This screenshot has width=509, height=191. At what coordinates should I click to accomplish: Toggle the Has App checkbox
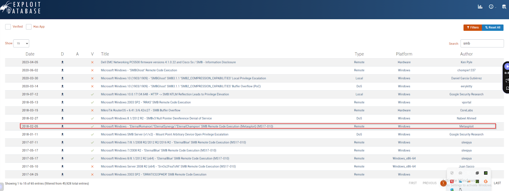coord(29,27)
